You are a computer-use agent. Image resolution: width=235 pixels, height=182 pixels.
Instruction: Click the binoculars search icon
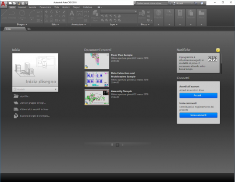click(x=170, y=3)
